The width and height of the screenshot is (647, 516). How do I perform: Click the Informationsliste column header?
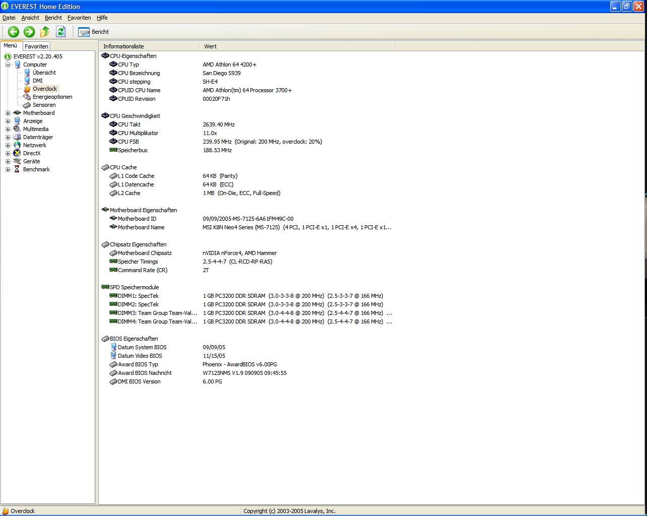pyautogui.click(x=149, y=46)
